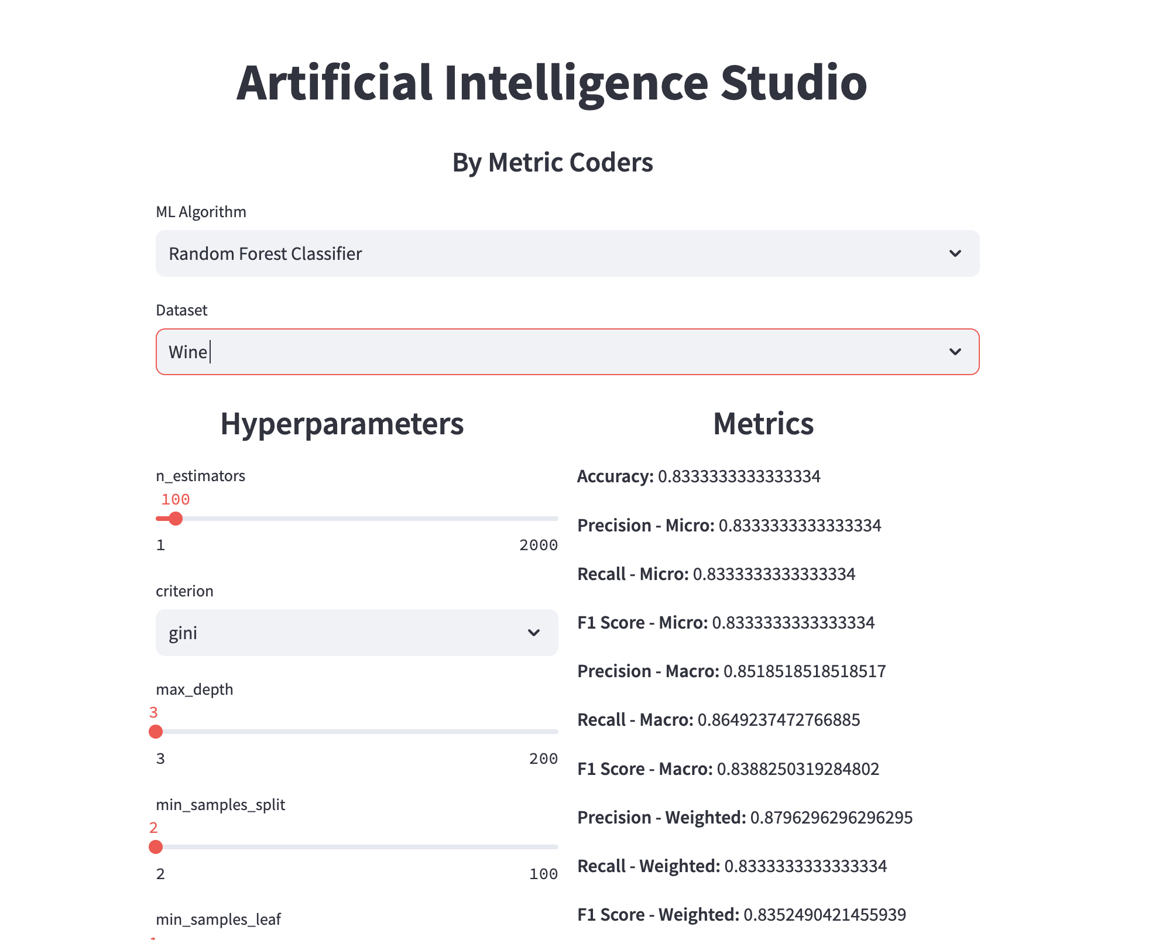
Task: Click the By Metric Coders subtitle
Action: pos(552,163)
